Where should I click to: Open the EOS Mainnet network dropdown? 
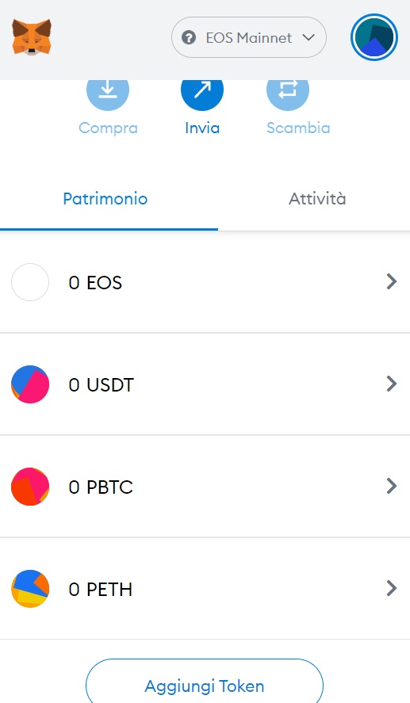249,38
